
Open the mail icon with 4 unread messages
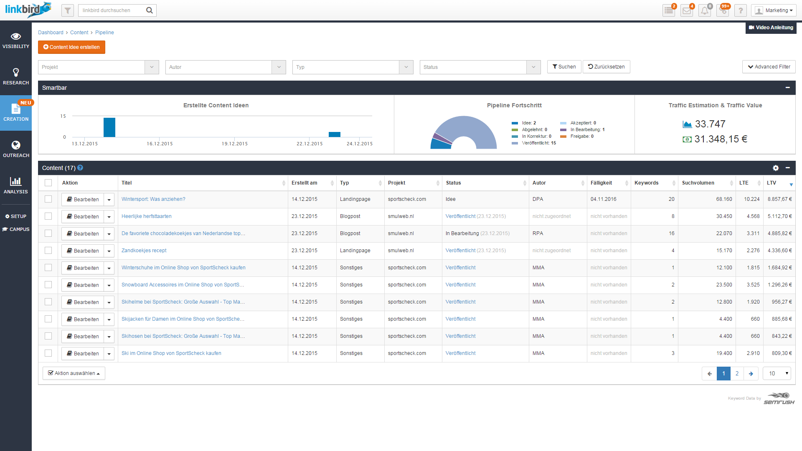pos(687,10)
